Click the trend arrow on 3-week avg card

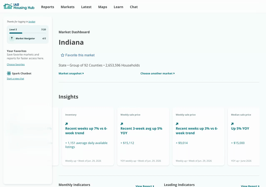122,124
